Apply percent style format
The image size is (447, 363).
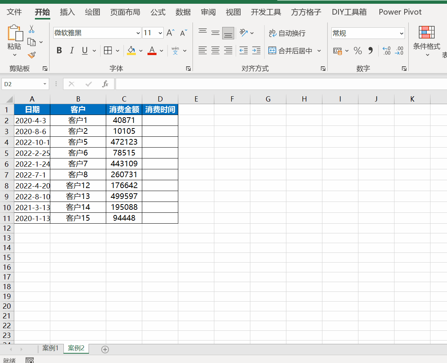coord(358,51)
